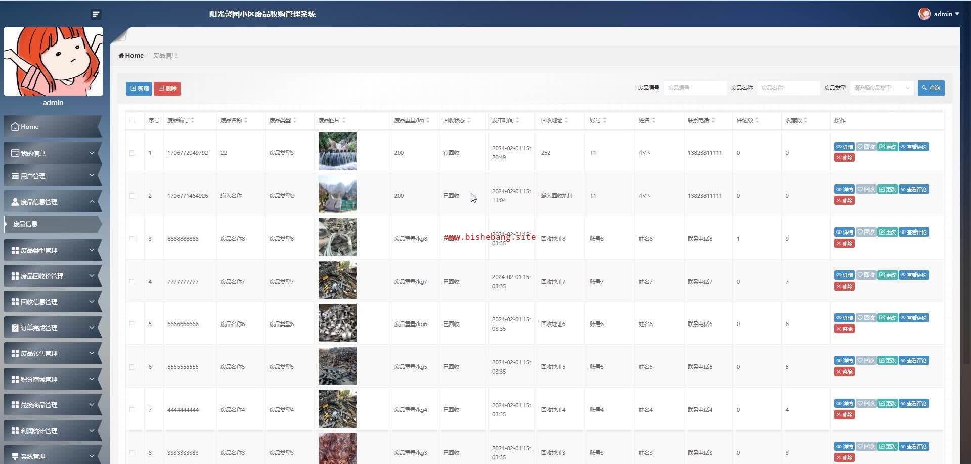The height and width of the screenshot is (464, 971).
Task: Click sort arrows on 发布时间 column
Action: (x=517, y=120)
